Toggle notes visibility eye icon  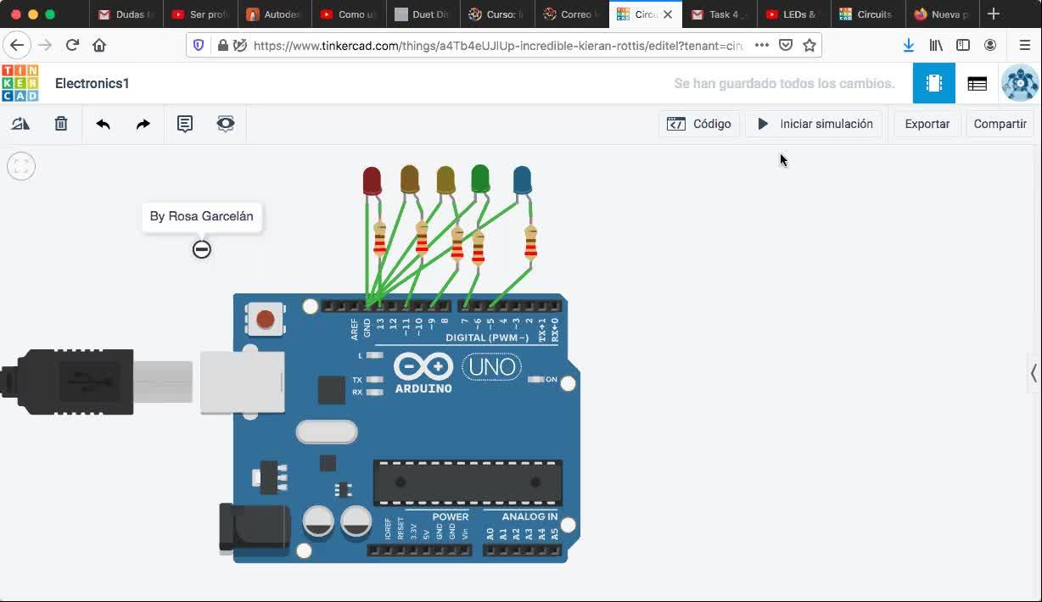click(x=225, y=124)
